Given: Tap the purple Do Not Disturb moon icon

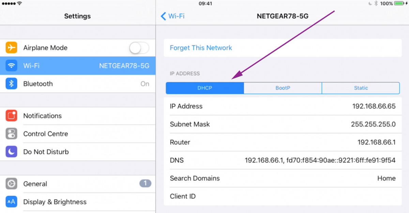Looking at the screenshot, I should [11, 152].
